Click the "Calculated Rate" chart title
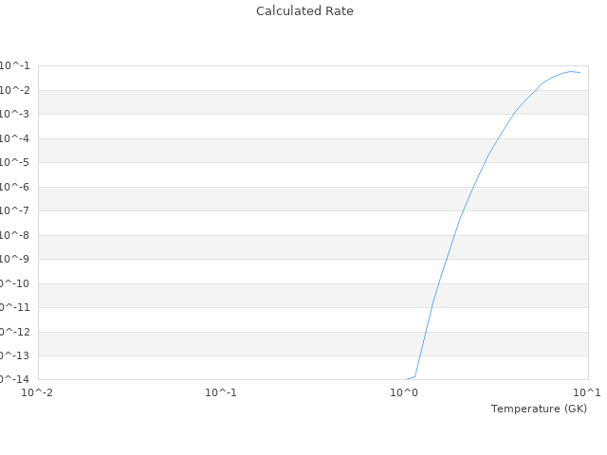This screenshot has width=607, height=455. pyautogui.click(x=303, y=11)
